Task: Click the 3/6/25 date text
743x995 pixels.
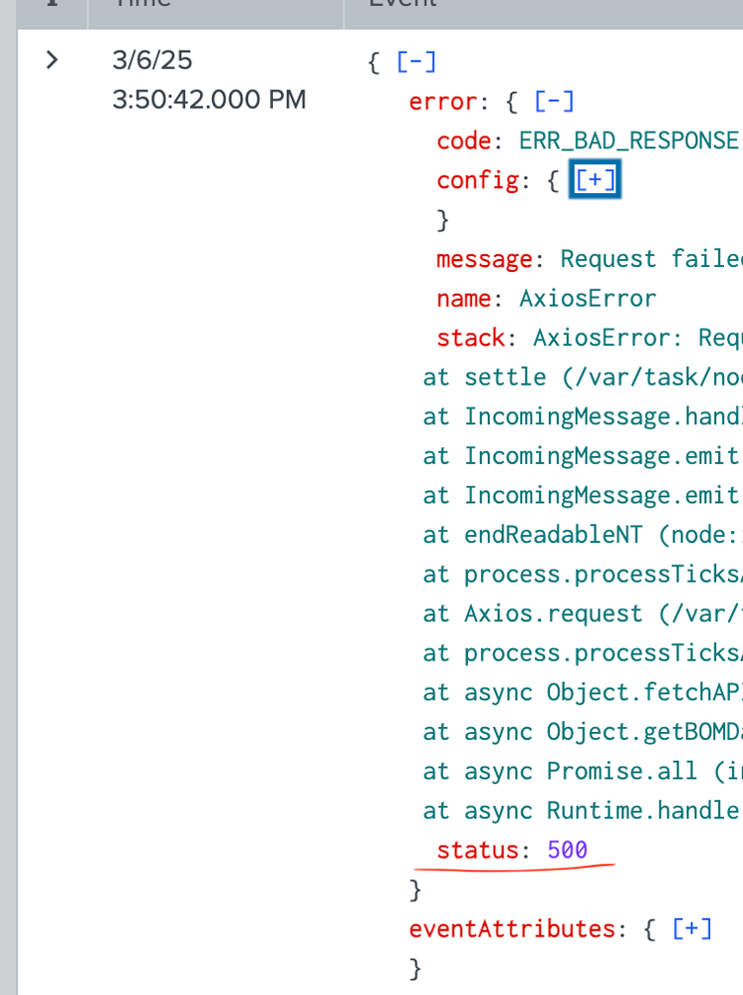Action: (x=151, y=61)
